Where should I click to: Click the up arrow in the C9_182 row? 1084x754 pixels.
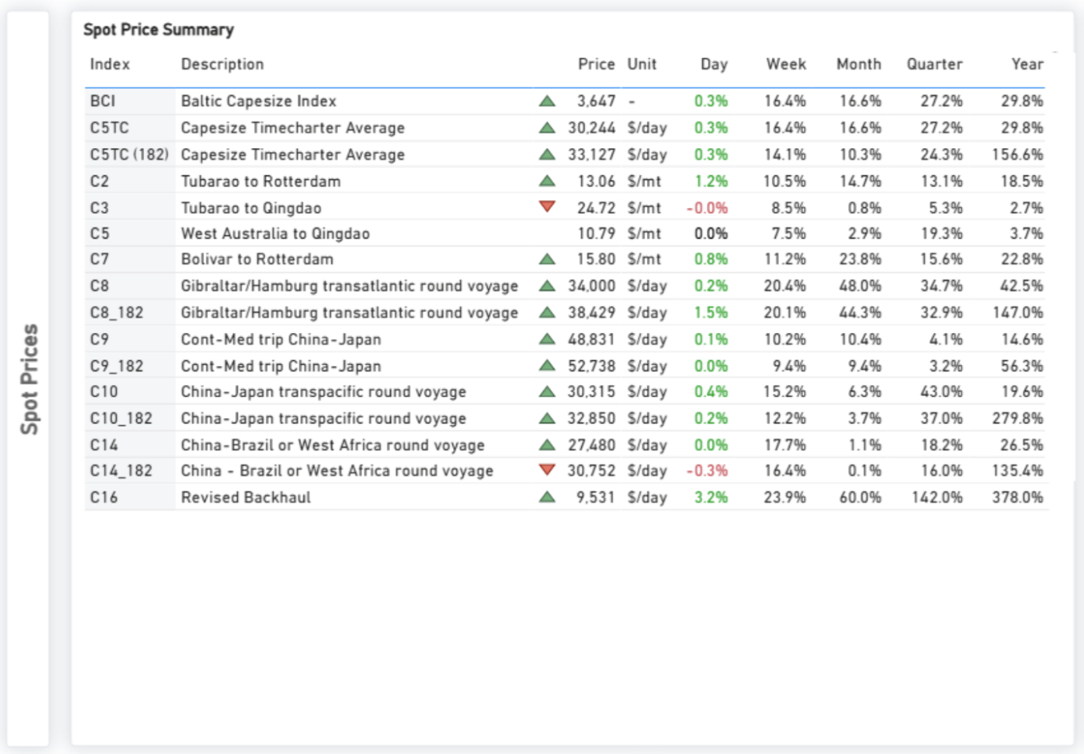tap(548, 366)
